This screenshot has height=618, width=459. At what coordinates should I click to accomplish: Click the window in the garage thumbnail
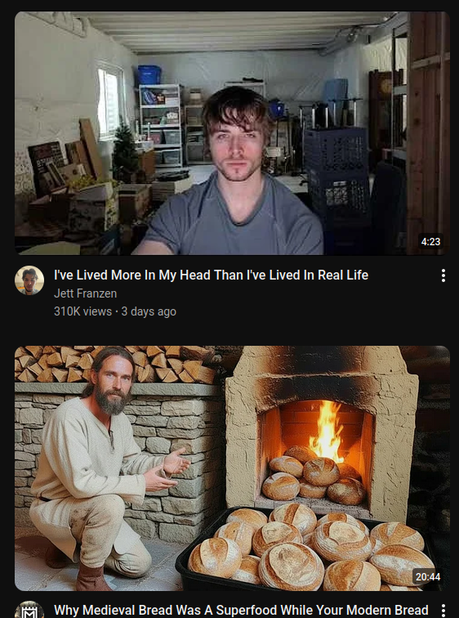pyautogui.click(x=109, y=104)
